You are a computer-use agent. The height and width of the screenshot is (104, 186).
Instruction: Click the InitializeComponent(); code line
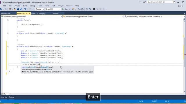[31, 25]
